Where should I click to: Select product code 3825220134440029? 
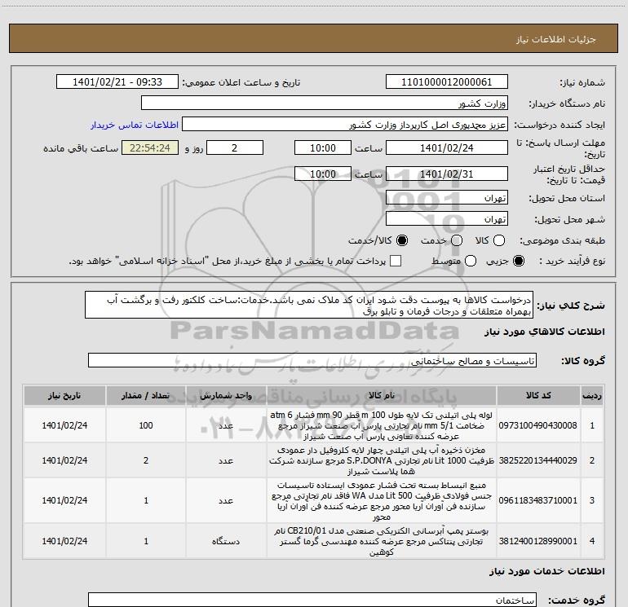tap(538, 460)
